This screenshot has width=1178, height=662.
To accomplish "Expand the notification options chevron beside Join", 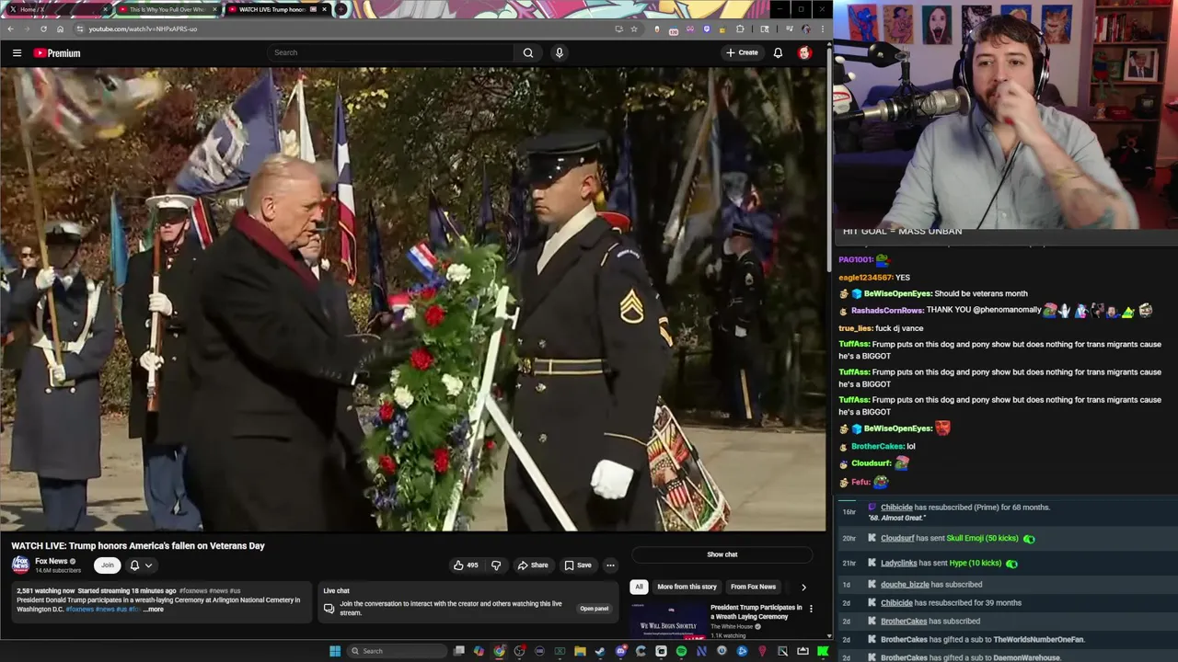I will (x=148, y=565).
